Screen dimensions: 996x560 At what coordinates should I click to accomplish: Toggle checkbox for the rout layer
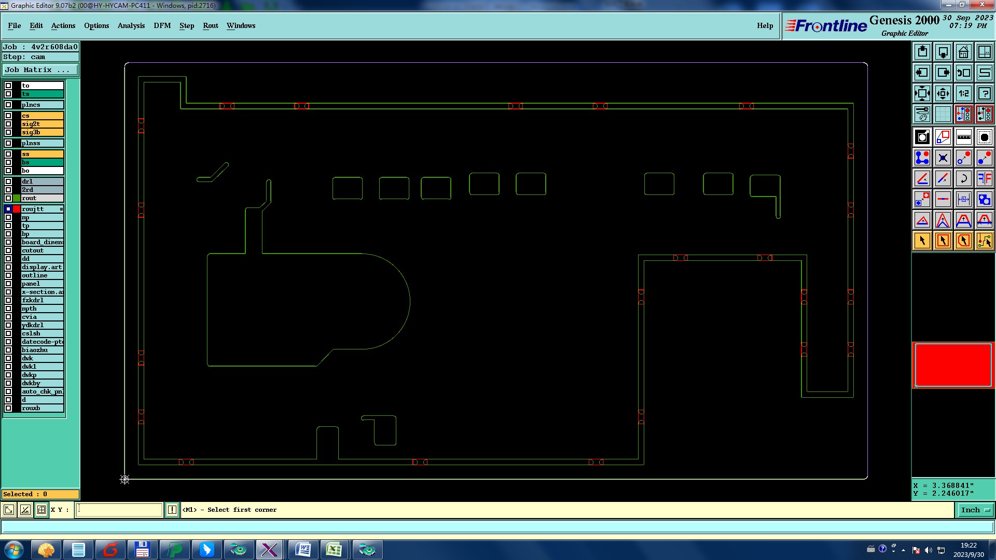(x=8, y=198)
